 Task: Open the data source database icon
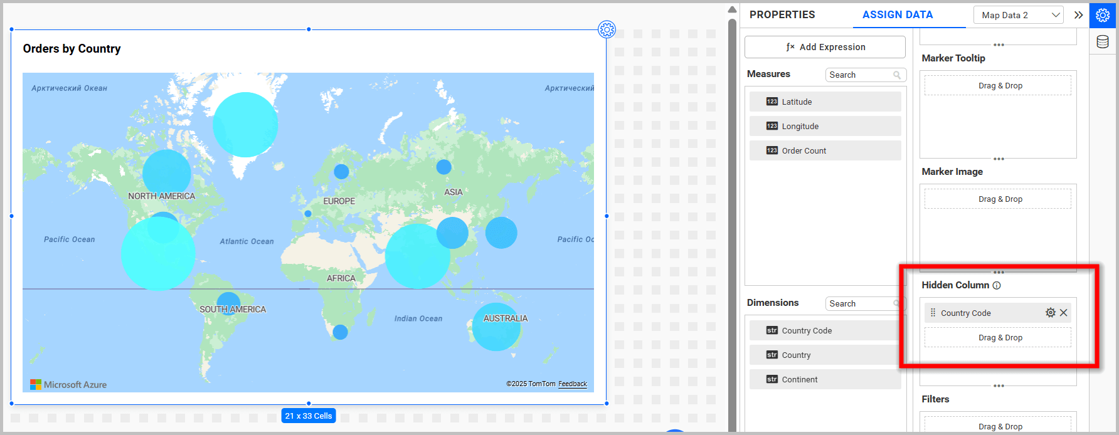[x=1103, y=42]
